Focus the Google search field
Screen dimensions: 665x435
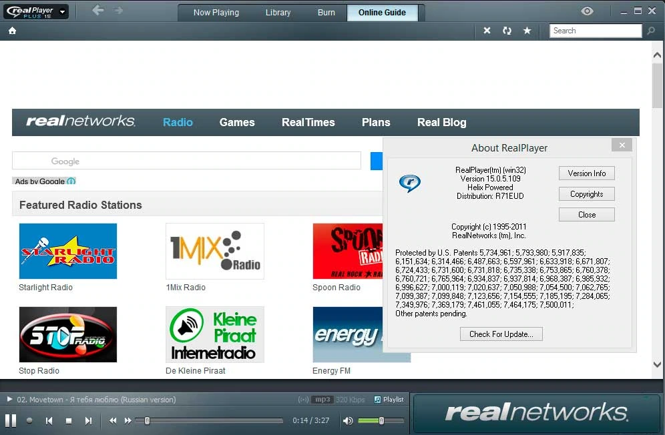click(186, 161)
